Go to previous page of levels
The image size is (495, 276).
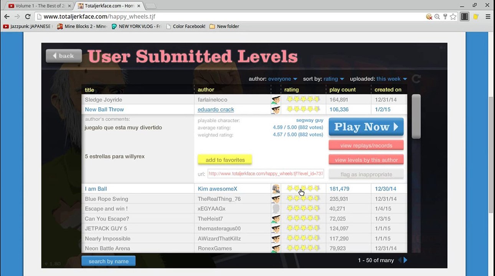click(x=399, y=260)
